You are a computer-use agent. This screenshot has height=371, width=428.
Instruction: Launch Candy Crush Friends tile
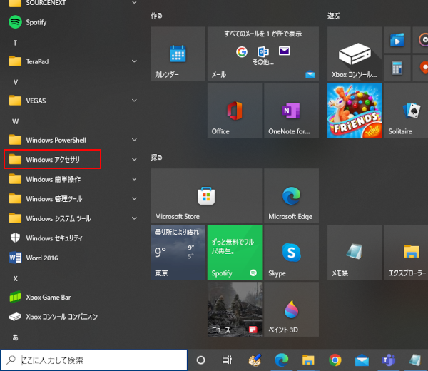[355, 111]
